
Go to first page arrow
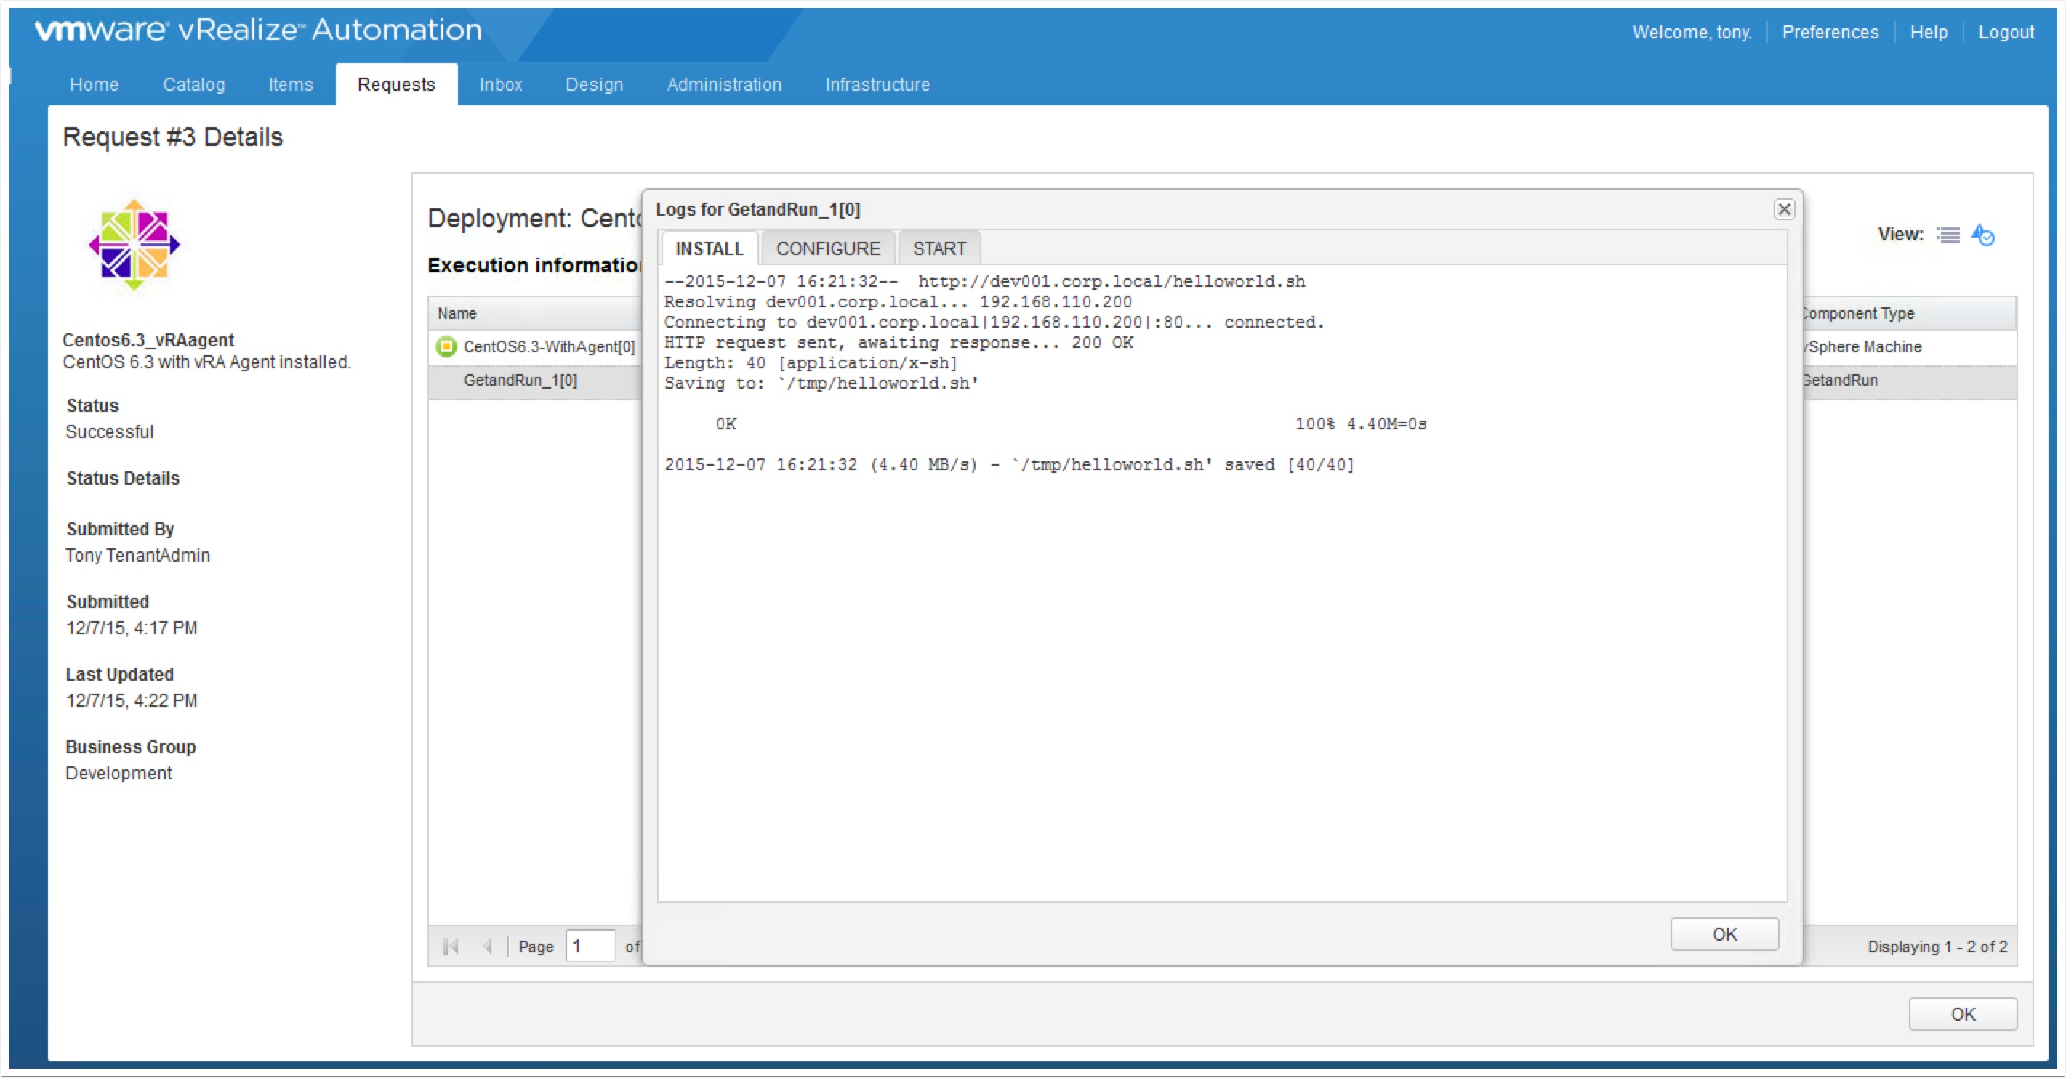tap(451, 947)
